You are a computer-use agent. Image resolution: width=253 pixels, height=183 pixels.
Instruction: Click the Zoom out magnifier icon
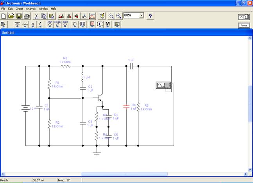tap(111, 16)
